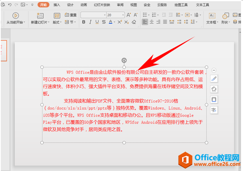The image size is (243, 171).
Task: Toggle Bold formatting
Action: coord(83,22)
